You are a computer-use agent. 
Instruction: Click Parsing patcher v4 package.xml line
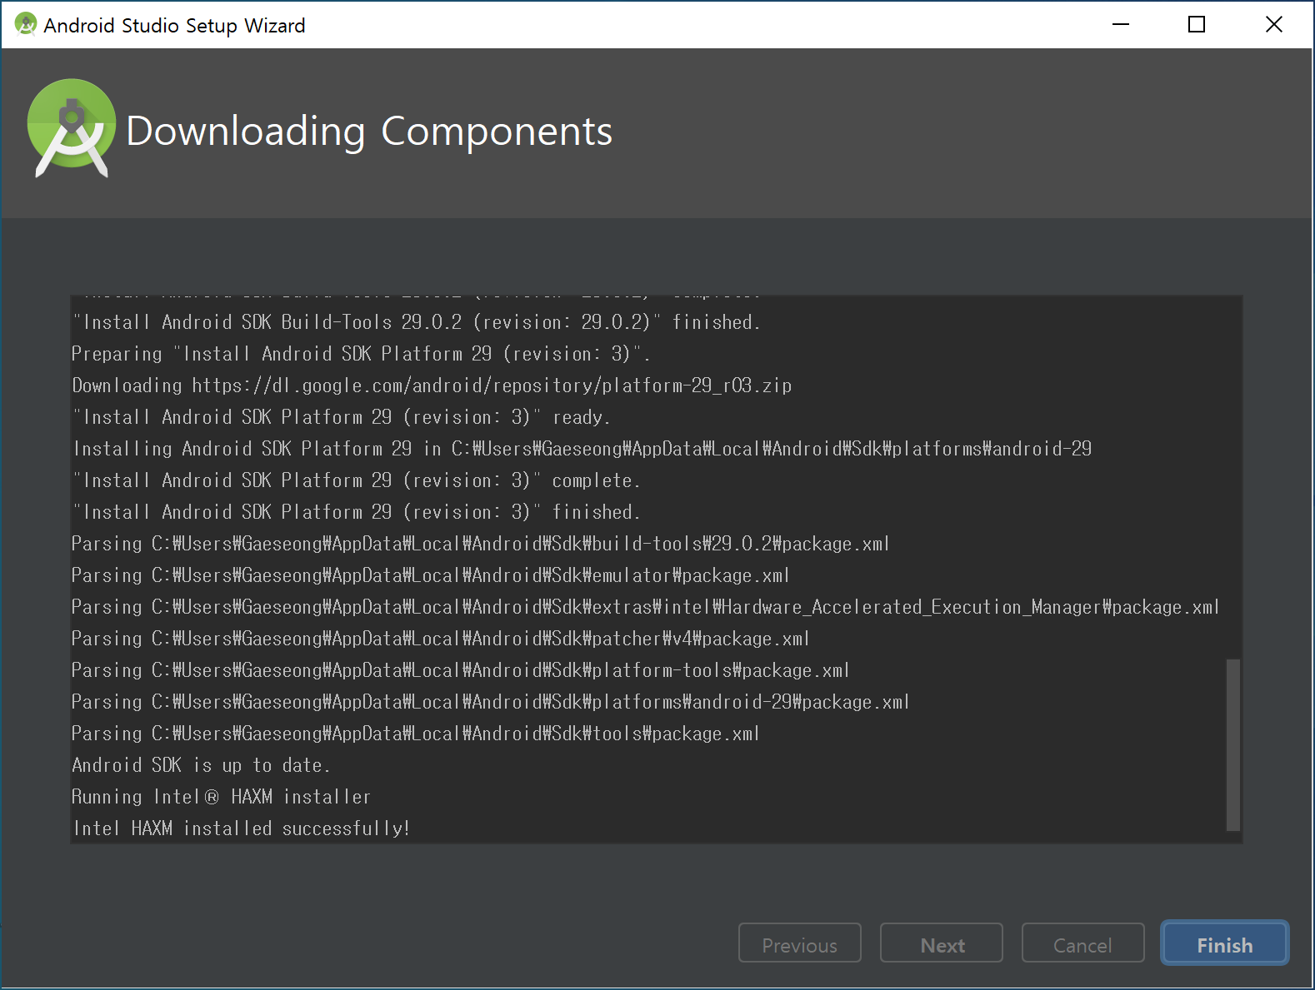coord(441,639)
